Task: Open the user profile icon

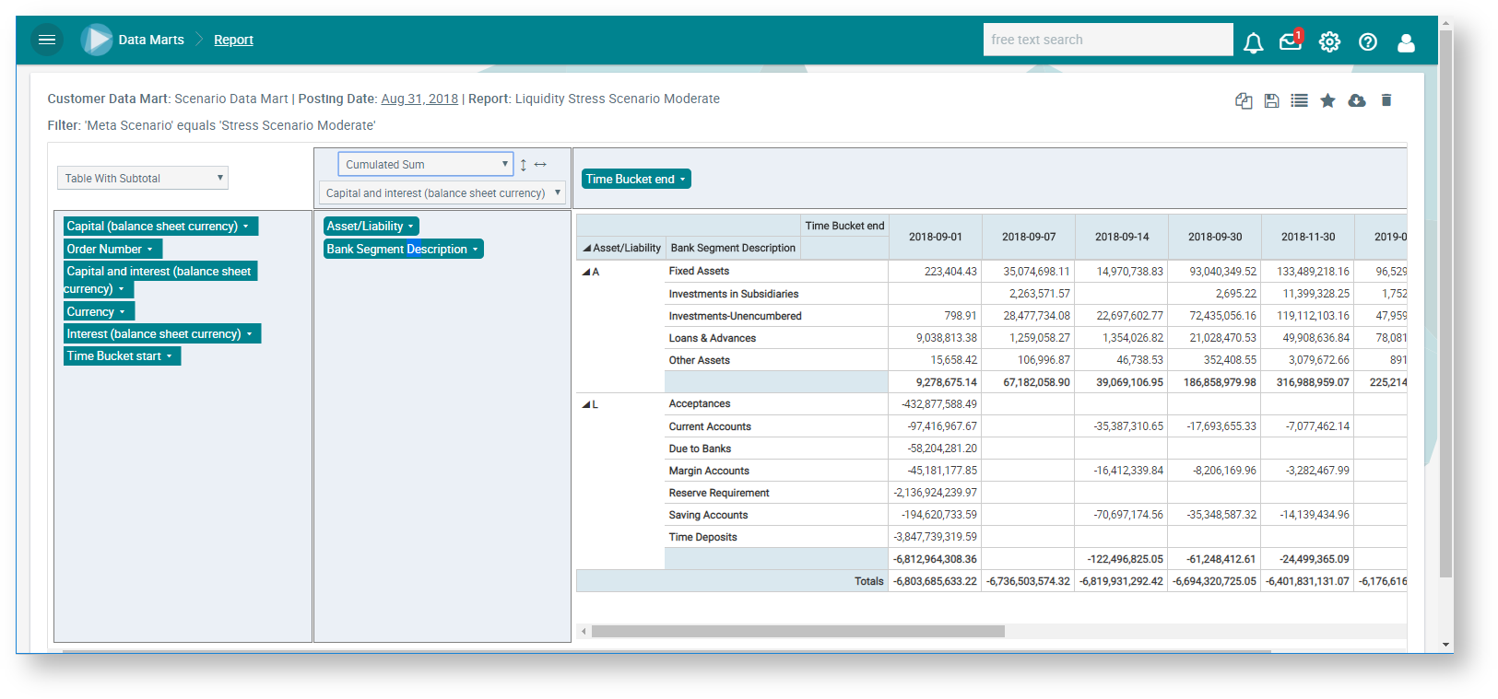Action: pos(1406,42)
